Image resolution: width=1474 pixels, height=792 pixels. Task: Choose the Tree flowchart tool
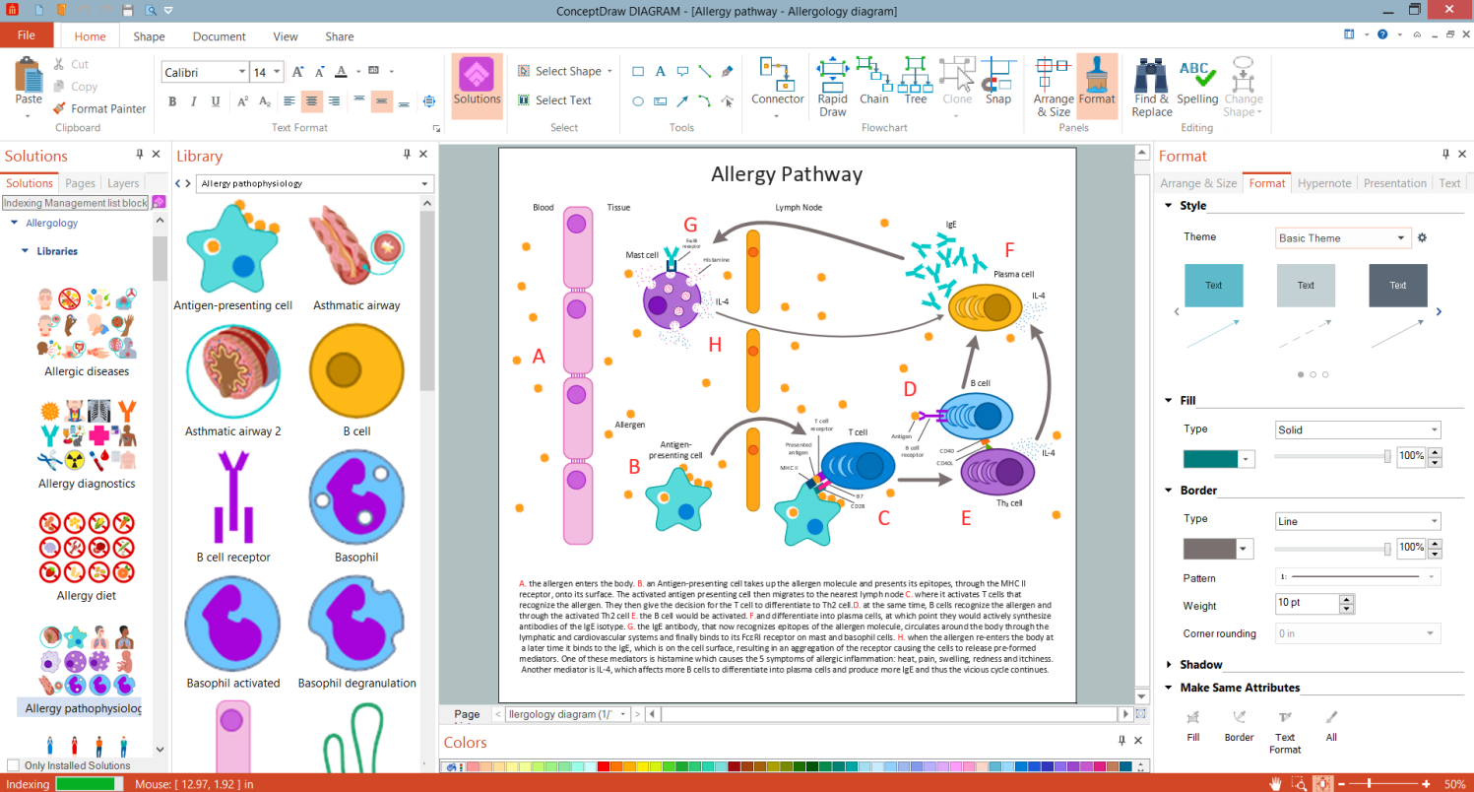point(916,81)
